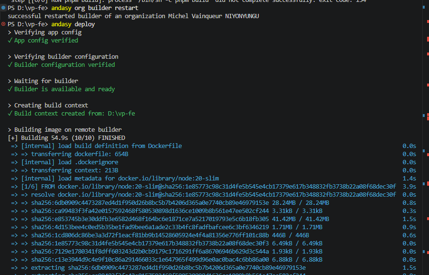Screen dimensions: 429x275
Task: Click the checkmark before Build context created
Action: (x=10, y=114)
